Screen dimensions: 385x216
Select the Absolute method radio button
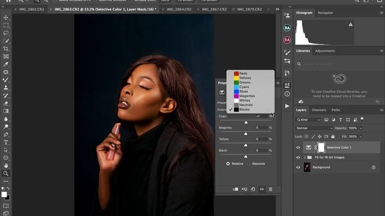pos(248,164)
